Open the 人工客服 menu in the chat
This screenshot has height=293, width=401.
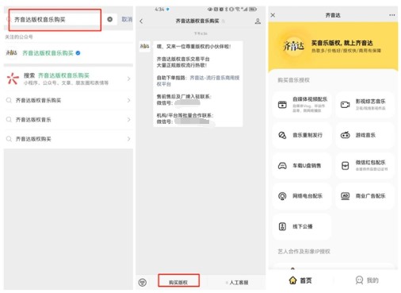point(237,283)
